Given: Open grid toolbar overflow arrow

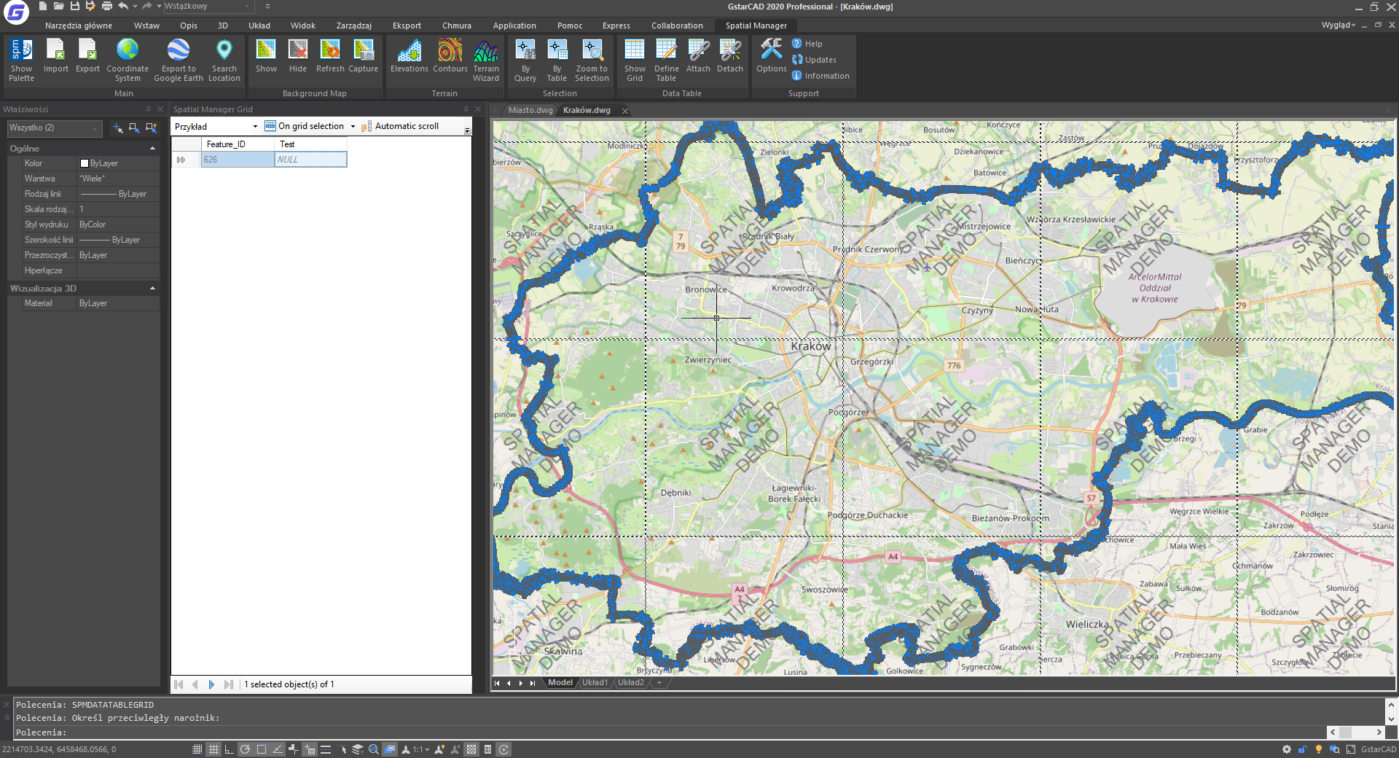Looking at the screenshot, I should click(467, 130).
